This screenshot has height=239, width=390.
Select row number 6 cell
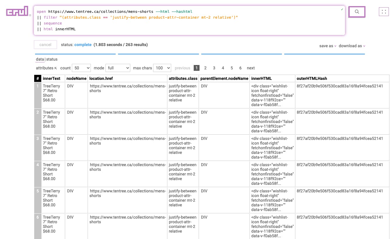coord(38,226)
